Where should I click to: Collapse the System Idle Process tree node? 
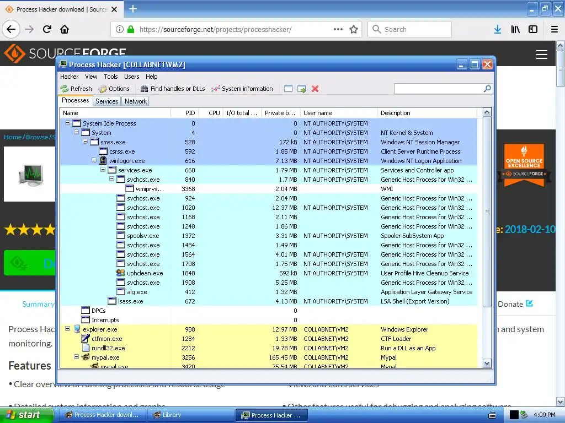[67, 123]
